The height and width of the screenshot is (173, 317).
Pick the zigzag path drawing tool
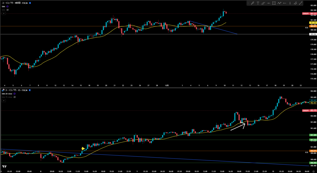[280, 3]
